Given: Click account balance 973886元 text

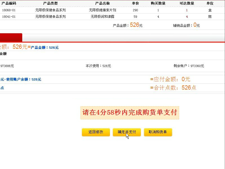Looking at the screenshot, I should pos(7,66).
